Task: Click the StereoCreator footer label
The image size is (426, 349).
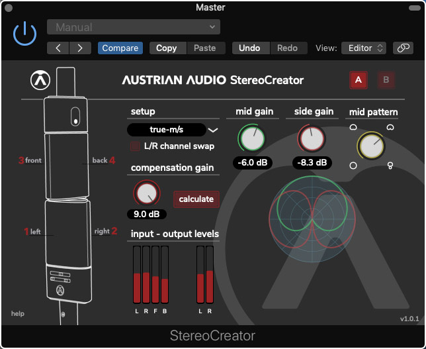Action: pyautogui.click(x=212, y=336)
